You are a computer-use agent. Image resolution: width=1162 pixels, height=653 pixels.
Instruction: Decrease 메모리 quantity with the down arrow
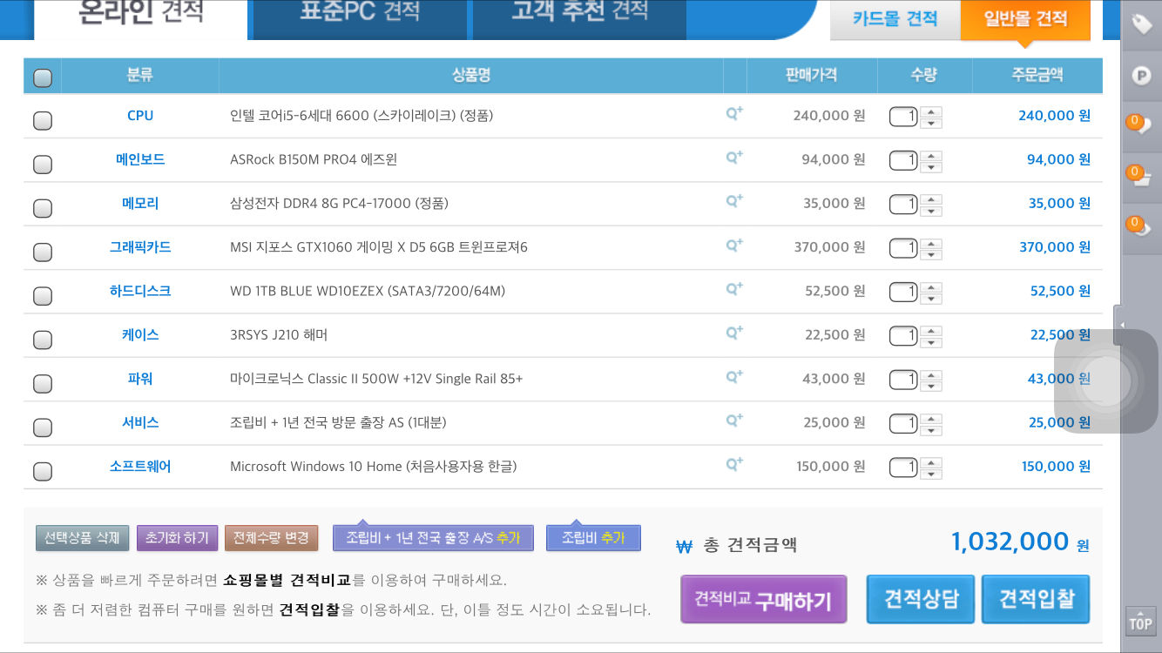pyautogui.click(x=932, y=211)
